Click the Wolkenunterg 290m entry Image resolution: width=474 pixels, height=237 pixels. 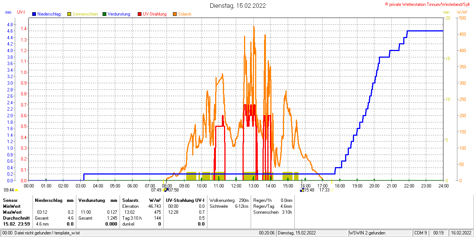(229, 200)
